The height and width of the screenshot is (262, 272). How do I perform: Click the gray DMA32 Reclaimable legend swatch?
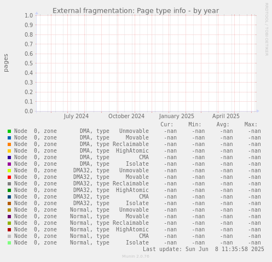pyautogui.click(x=9, y=184)
